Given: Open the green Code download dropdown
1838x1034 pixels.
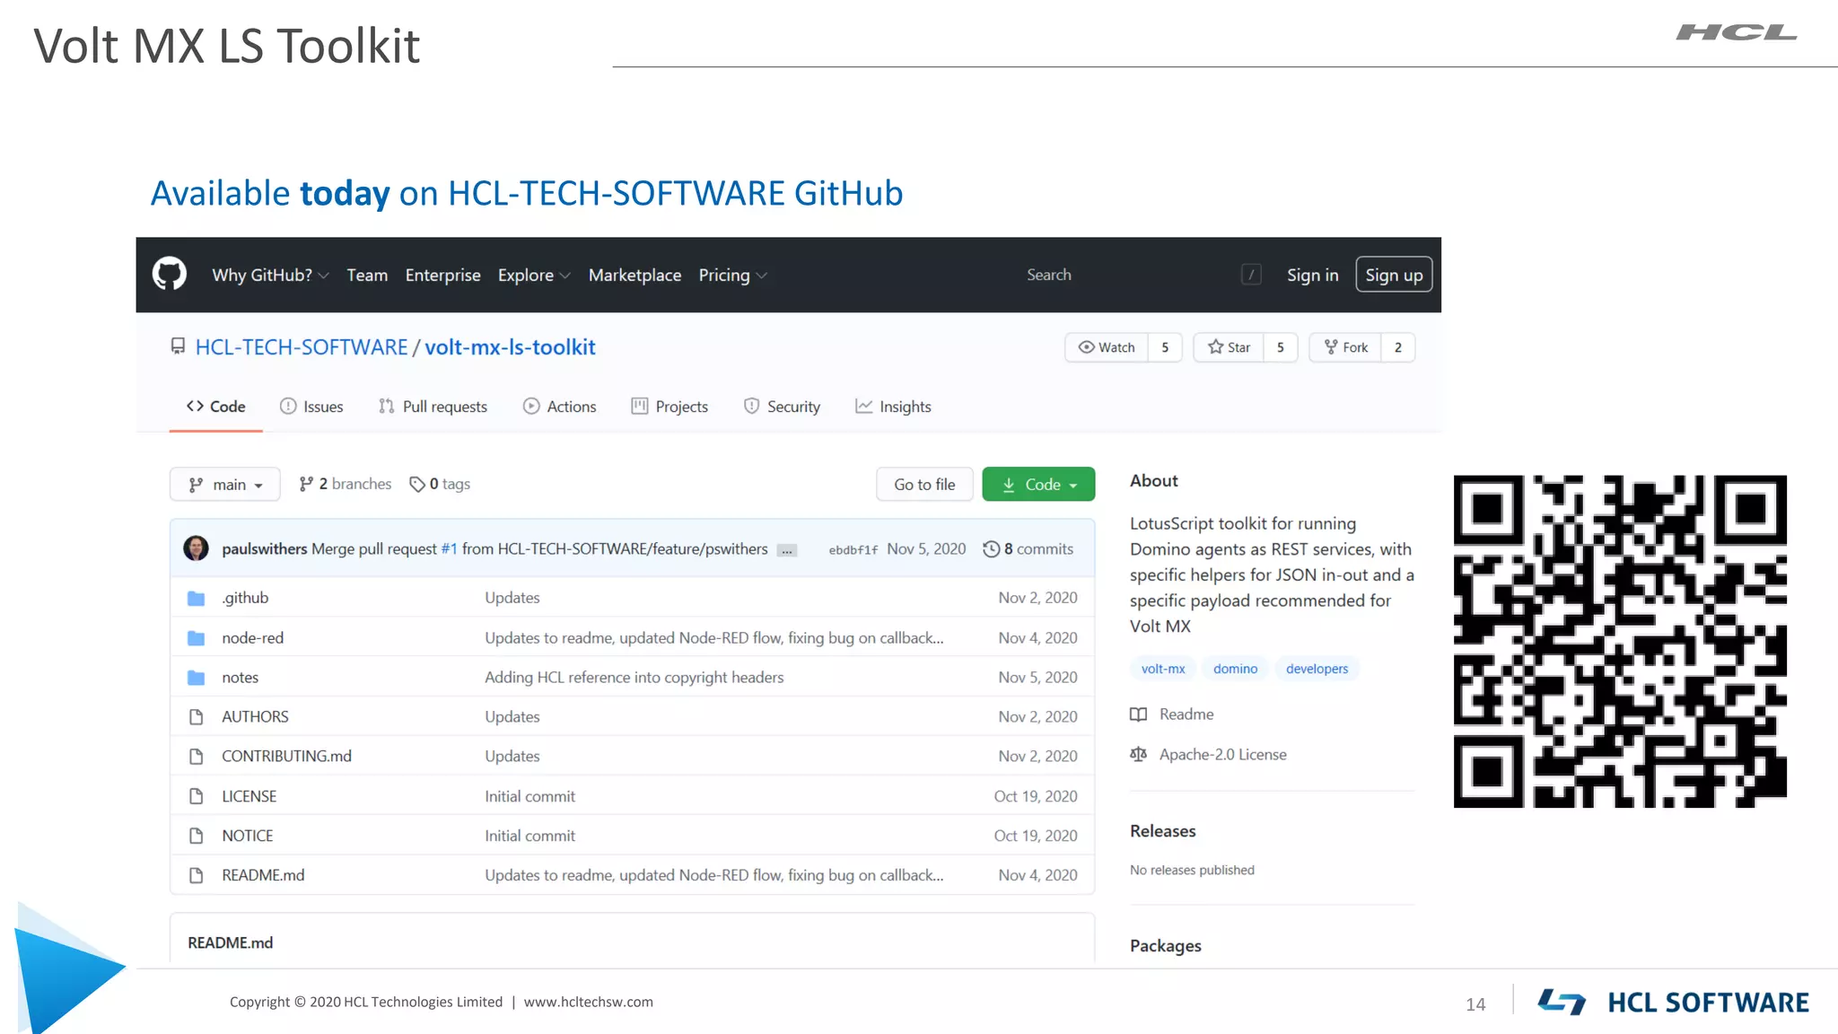Looking at the screenshot, I should (x=1038, y=485).
